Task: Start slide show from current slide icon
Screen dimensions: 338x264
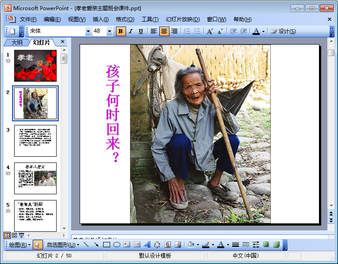Action: 21,235
